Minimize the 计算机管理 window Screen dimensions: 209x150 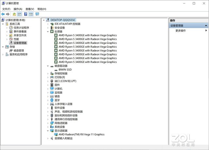pyautogui.click(x=184, y=3)
